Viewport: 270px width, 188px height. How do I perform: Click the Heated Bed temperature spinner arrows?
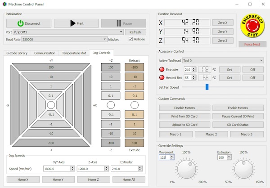pyautogui.click(x=194, y=77)
